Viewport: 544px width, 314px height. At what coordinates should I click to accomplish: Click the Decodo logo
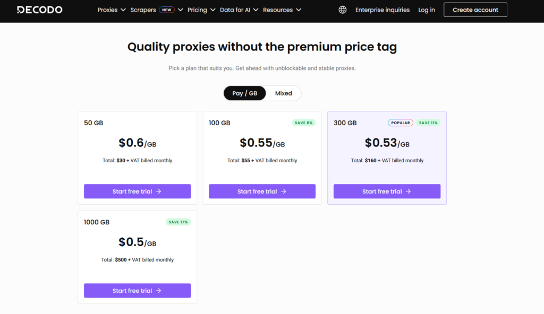39,10
